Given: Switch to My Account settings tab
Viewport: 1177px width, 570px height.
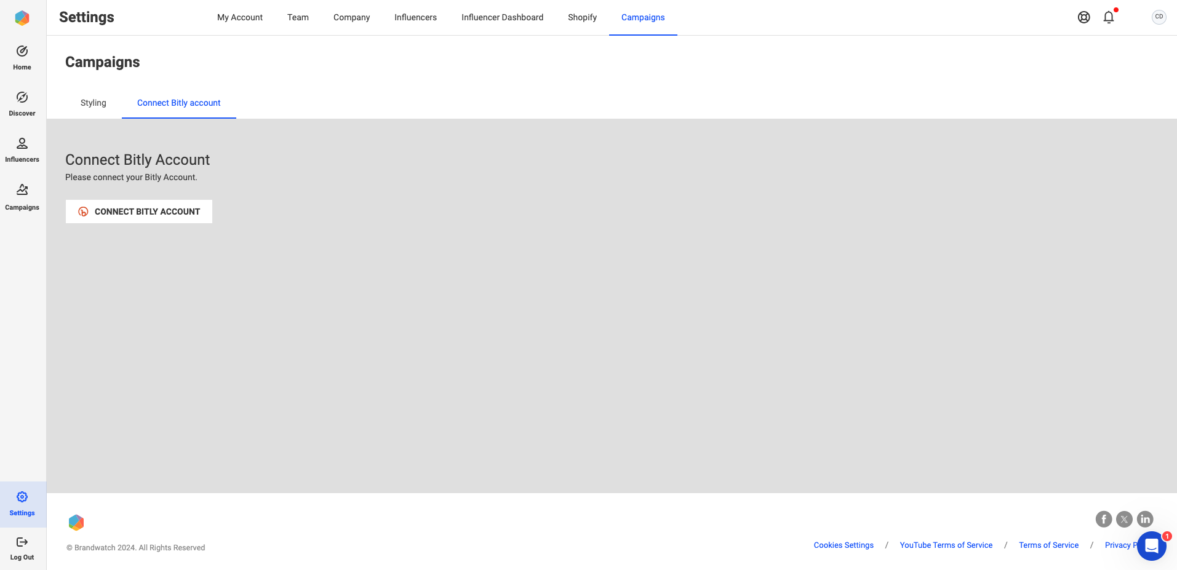Looking at the screenshot, I should [240, 17].
